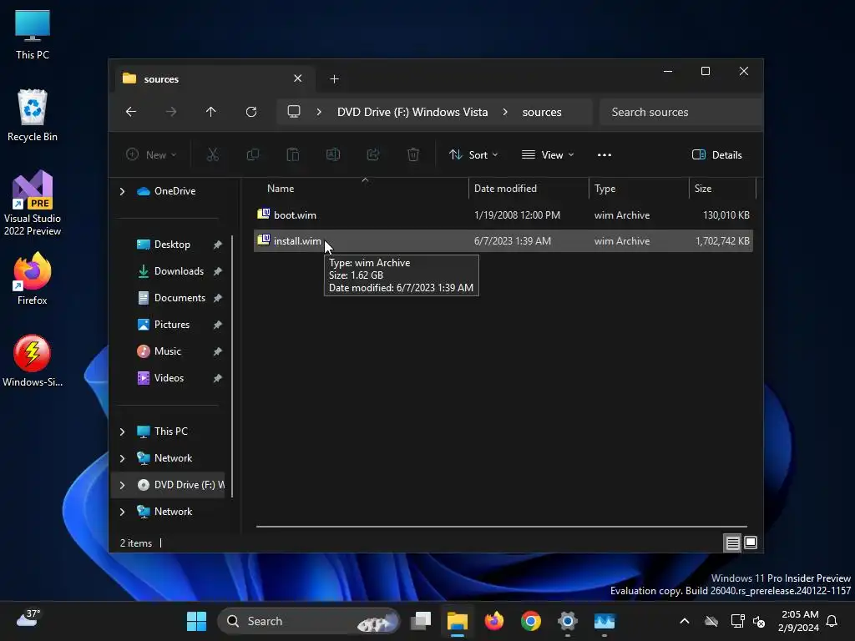Open Desktop in Quick access
855x641 pixels.
click(x=171, y=245)
